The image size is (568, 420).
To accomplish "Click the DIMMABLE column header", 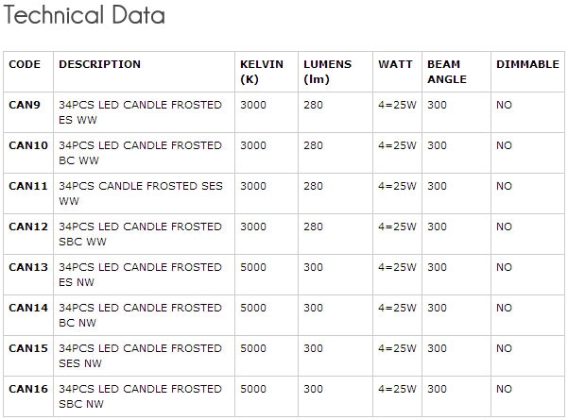I will (x=527, y=64).
